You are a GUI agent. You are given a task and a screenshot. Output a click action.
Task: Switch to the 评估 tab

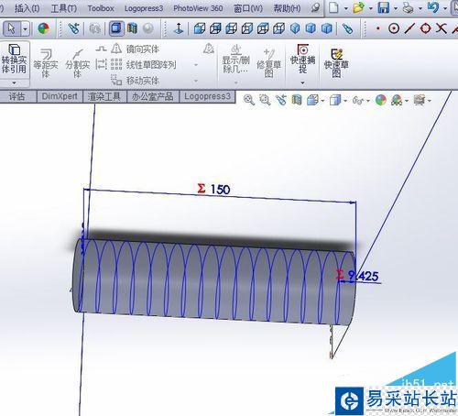coord(16,96)
